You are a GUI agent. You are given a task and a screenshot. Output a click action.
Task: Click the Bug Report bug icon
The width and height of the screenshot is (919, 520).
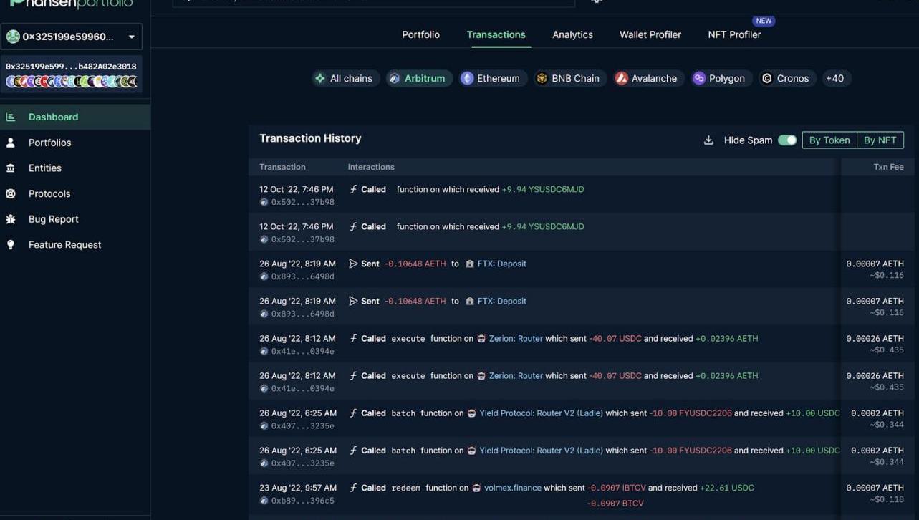tap(11, 219)
